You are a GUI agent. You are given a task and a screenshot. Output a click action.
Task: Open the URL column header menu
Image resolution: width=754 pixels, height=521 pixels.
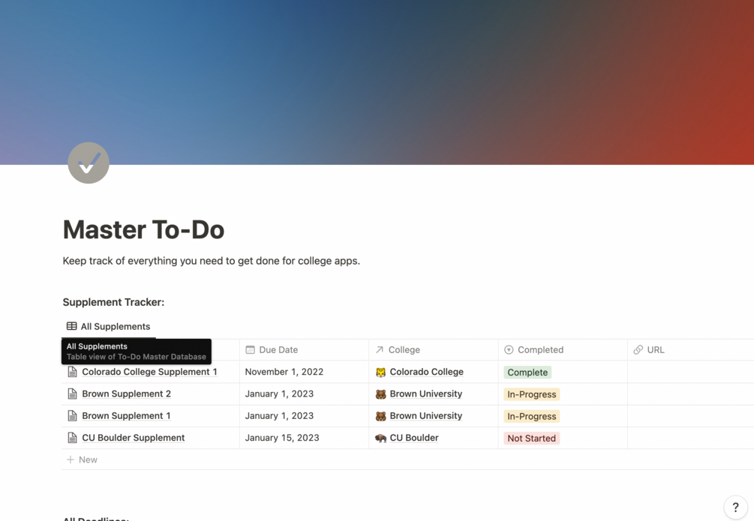[x=690, y=350]
